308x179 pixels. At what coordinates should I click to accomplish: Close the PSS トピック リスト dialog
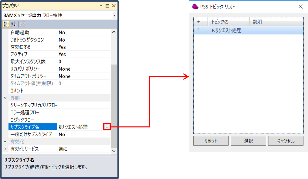click(x=301, y=7)
